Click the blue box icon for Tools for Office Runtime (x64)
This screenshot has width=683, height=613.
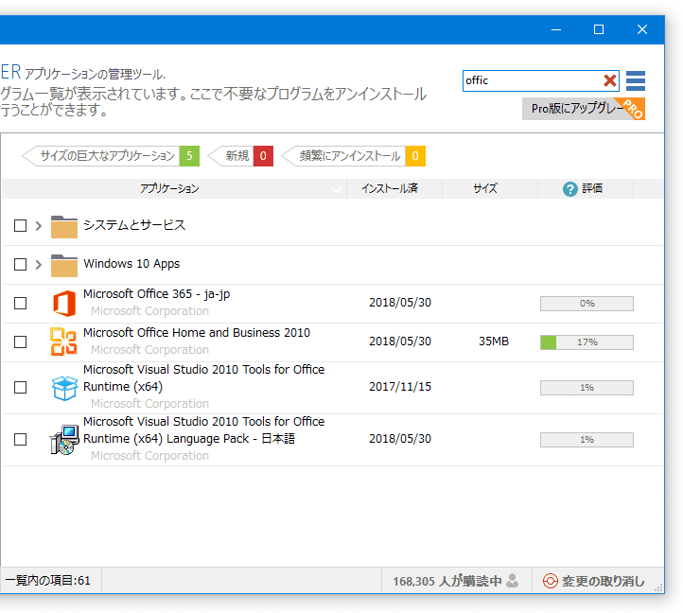[x=64, y=388]
